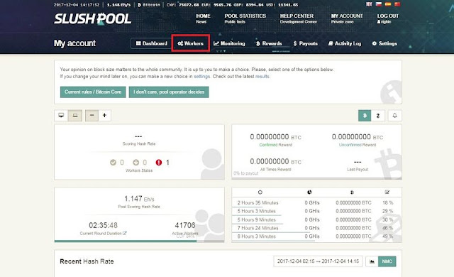Image resolution: width=454 pixels, height=277 pixels.
Task: Click the 49 % value in last row
Action: (x=388, y=237)
